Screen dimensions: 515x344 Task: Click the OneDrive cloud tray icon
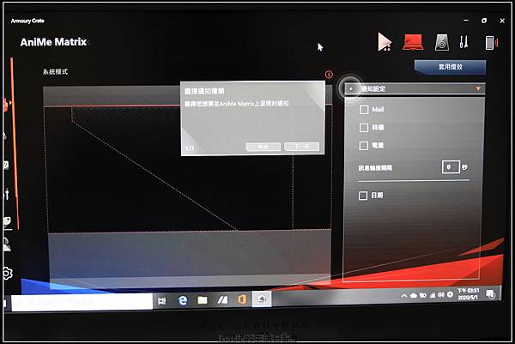pos(414,295)
